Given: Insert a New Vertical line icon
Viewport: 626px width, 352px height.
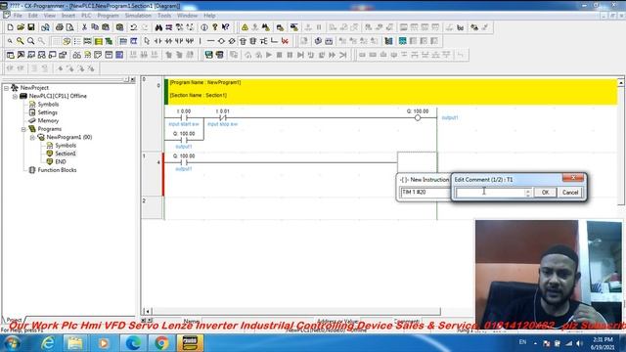Looking at the screenshot, I should coord(200,41).
